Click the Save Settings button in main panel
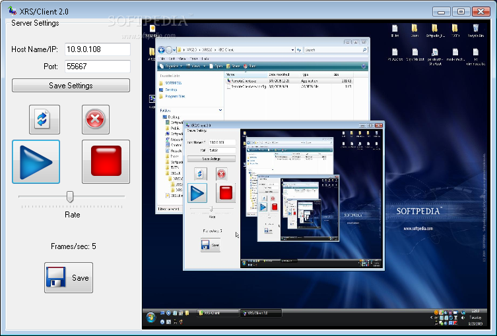497x336 pixels. pos(71,86)
